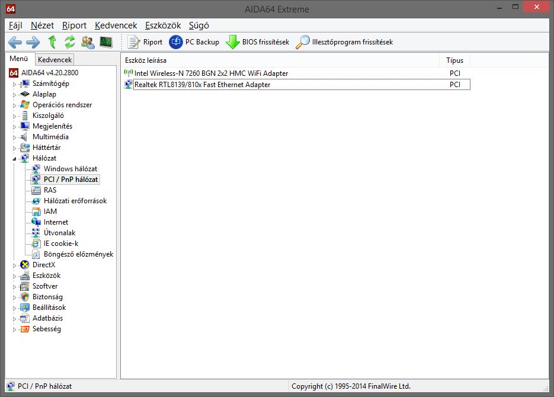
Task: Open the Fájl menu
Action: [15, 25]
